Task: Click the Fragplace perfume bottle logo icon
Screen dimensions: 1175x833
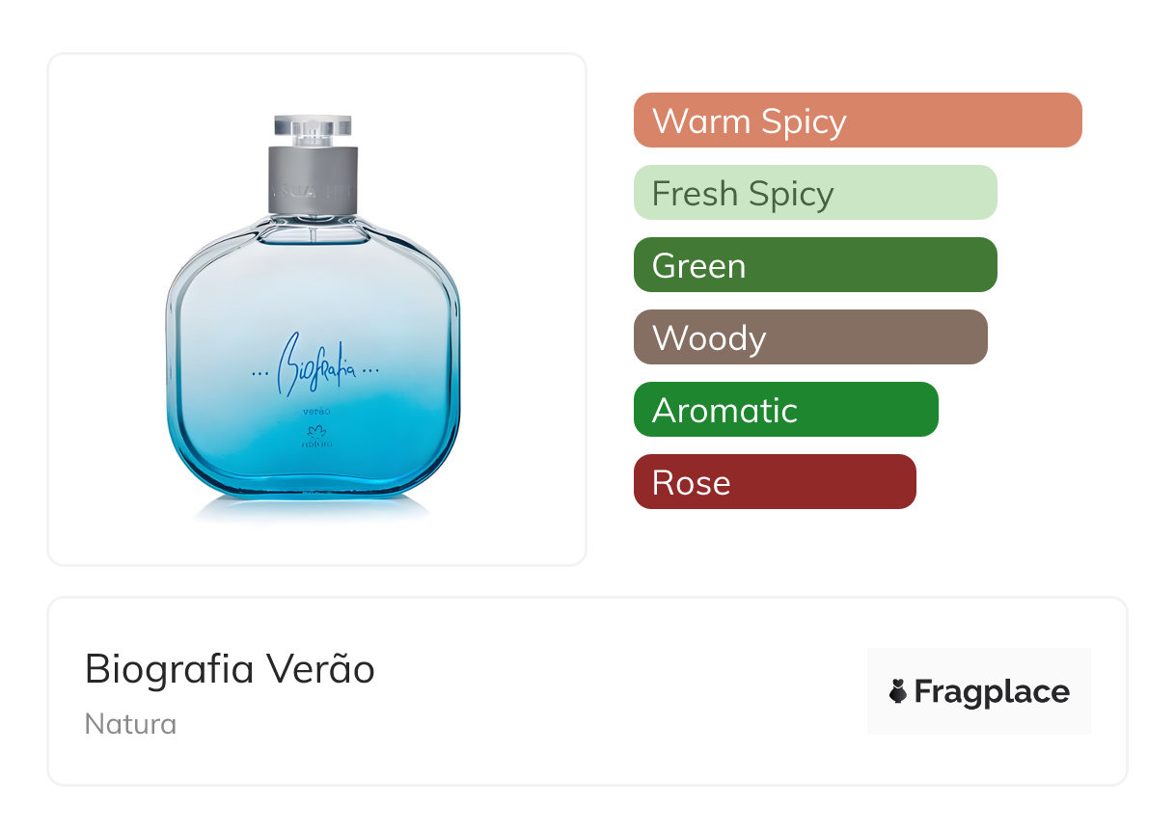Action: [x=898, y=691]
